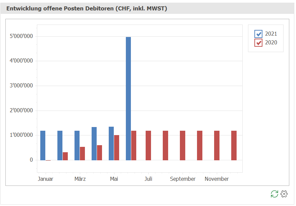Select the red 2020 bar above September
Image resolution: width=296 pixels, height=206 pixels.
coord(183,146)
